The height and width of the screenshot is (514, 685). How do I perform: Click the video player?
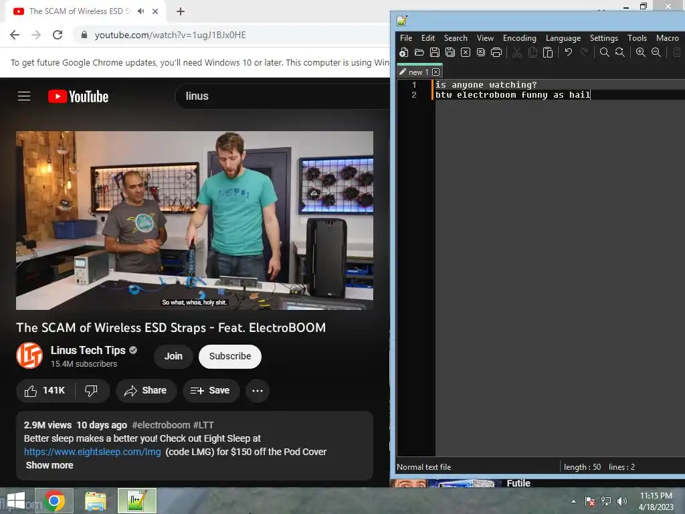[195, 221]
